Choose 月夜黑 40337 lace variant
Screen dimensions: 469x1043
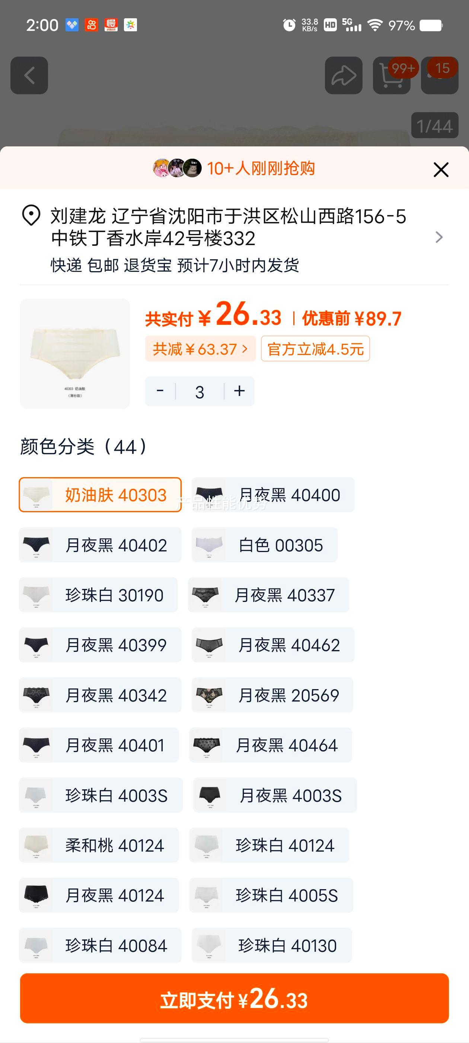269,595
